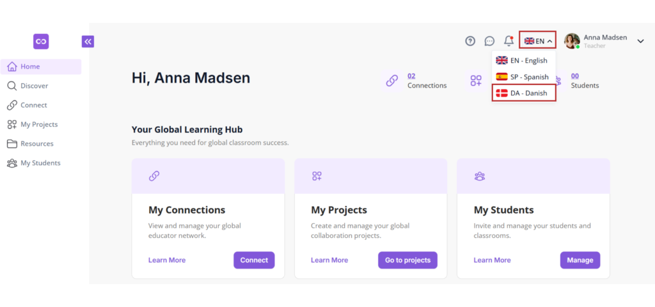Choose EN - English language option
This screenshot has height=307, width=655.
523,60
